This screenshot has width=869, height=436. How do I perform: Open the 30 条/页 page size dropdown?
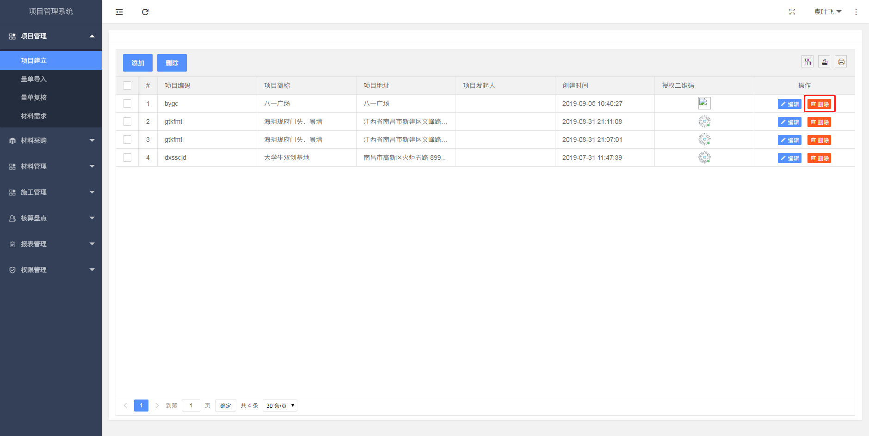click(280, 406)
